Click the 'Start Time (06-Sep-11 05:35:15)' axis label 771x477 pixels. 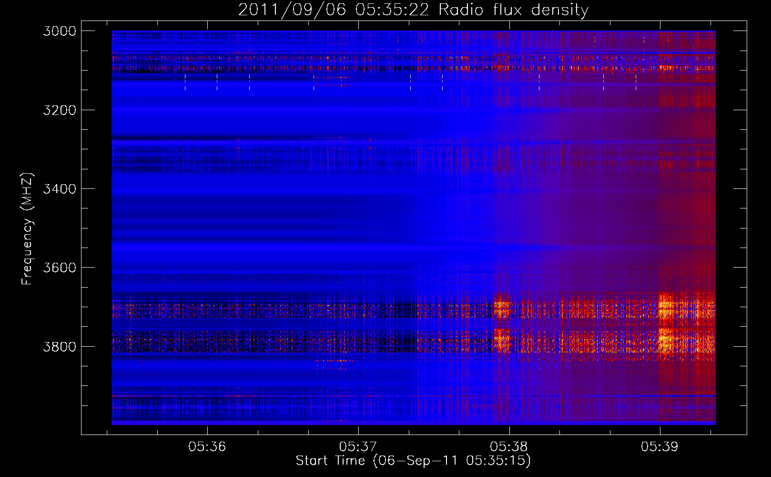[413, 461]
